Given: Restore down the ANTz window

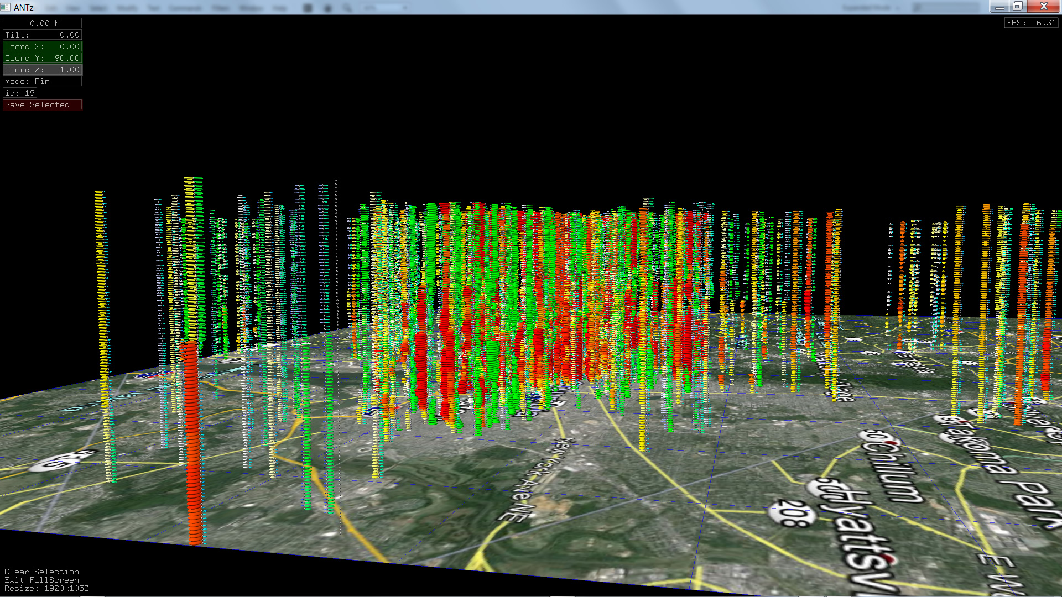Looking at the screenshot, I should point(1018,7).
